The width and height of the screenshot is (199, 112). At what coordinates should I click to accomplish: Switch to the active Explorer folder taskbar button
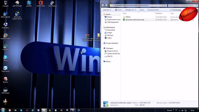[44, 110]
